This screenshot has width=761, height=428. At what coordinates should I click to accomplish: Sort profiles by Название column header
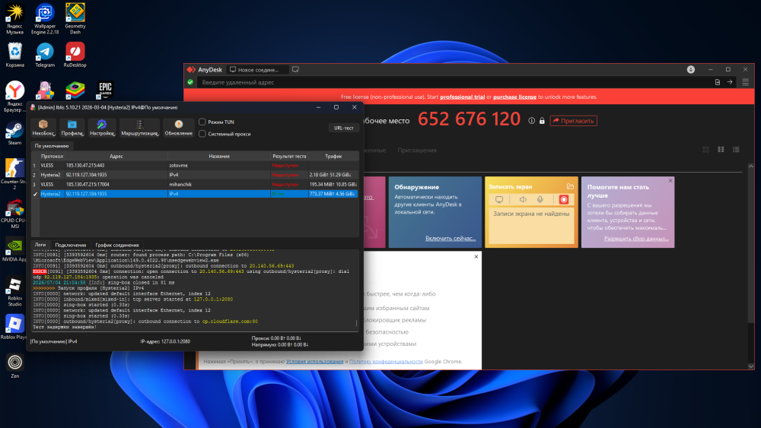[219, 156]
